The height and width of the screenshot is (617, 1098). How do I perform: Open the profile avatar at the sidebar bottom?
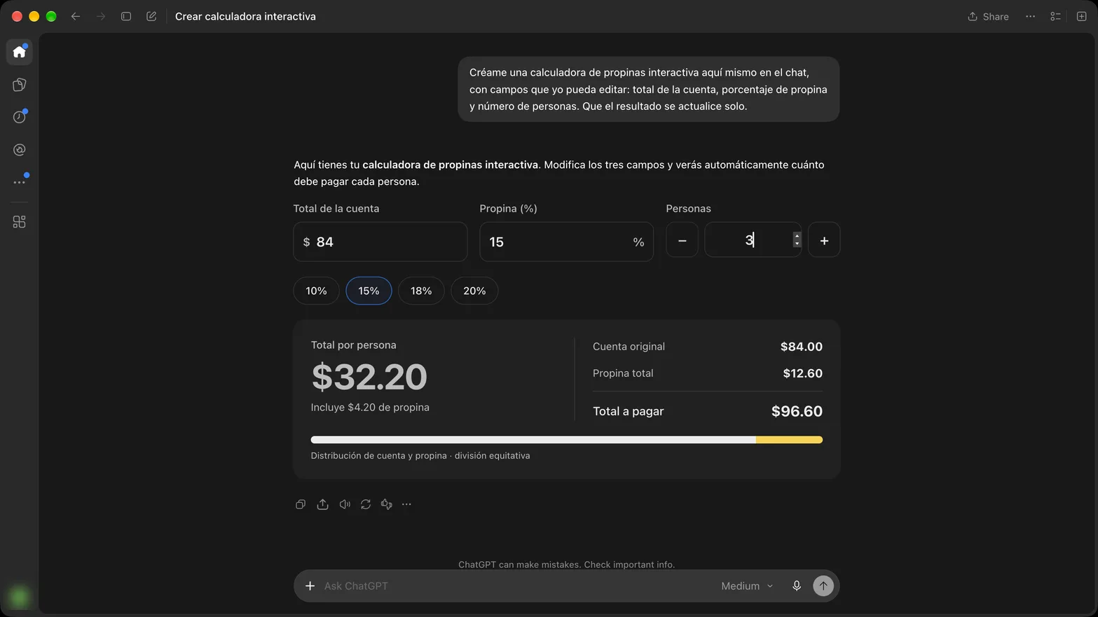tap(20, 597)
